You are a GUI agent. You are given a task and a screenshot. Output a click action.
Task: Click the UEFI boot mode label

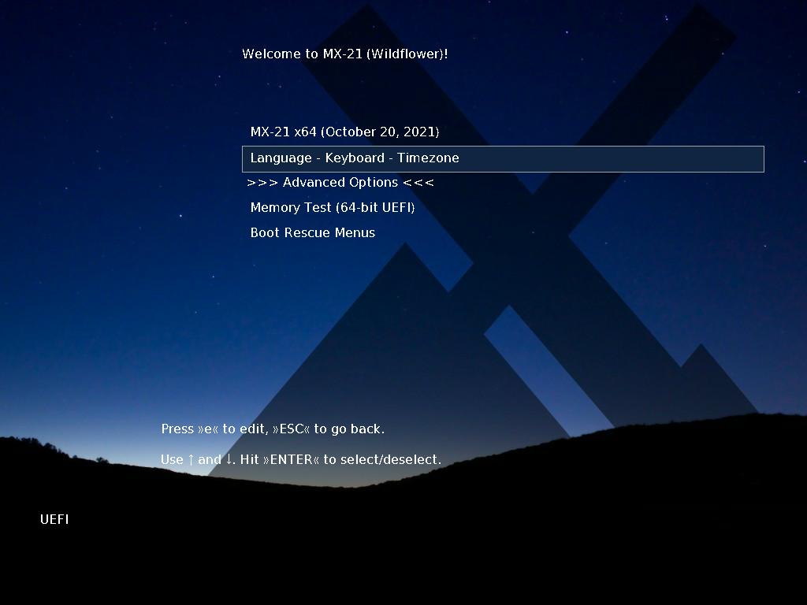pyautogui.click(x=54, y=520)
